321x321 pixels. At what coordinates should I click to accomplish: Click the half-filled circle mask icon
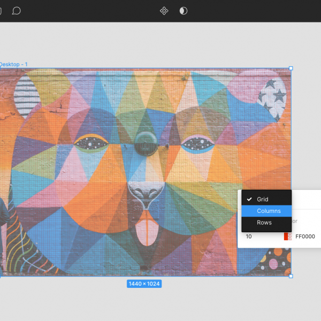pyautogui.click(x=184, y=11)
